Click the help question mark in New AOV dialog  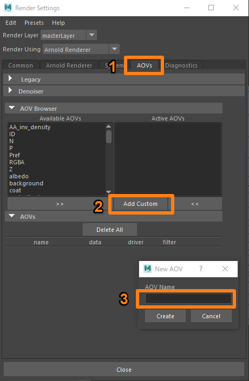(201, 269)
